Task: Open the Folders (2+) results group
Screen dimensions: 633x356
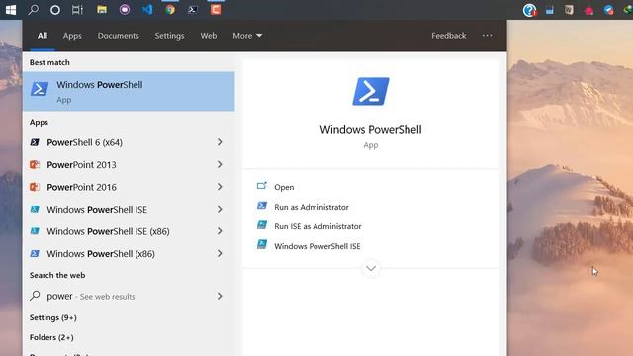Action: point(51,337)
